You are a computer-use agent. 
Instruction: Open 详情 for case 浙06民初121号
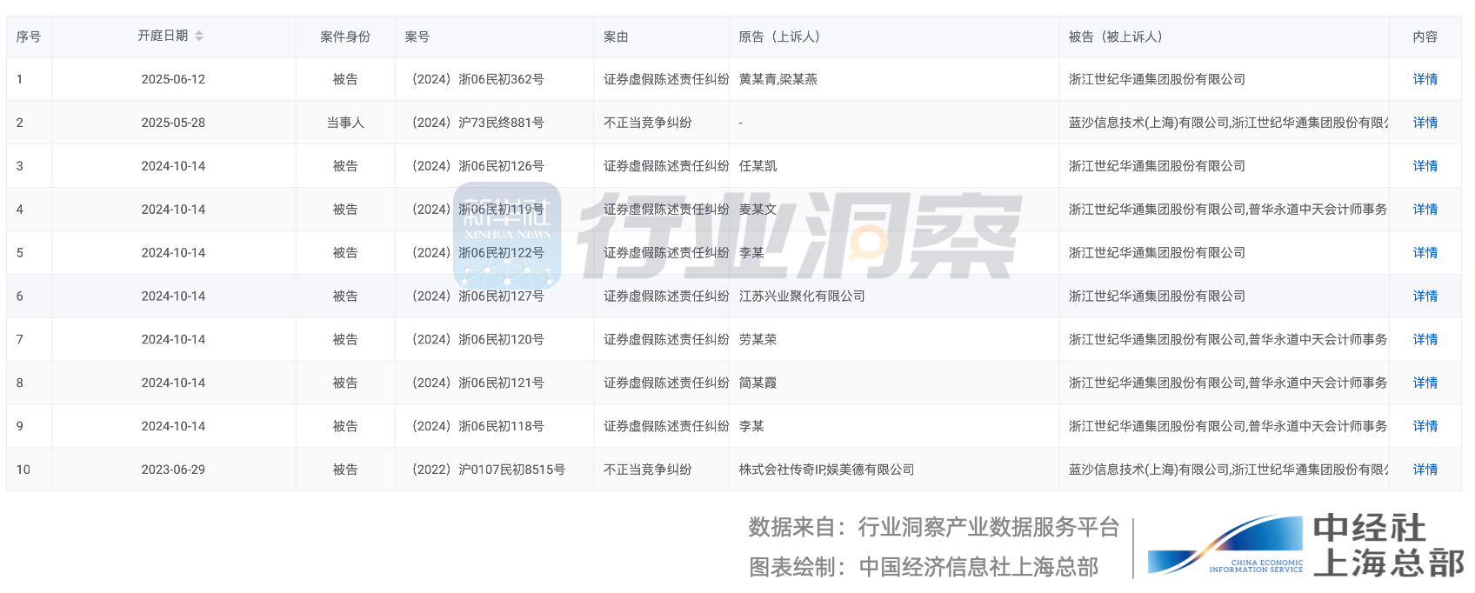(1425, 383)
